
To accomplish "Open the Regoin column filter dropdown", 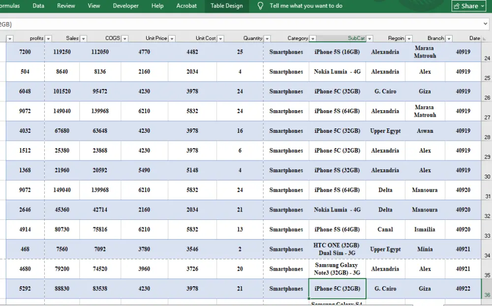I will (x=409, y=38).
